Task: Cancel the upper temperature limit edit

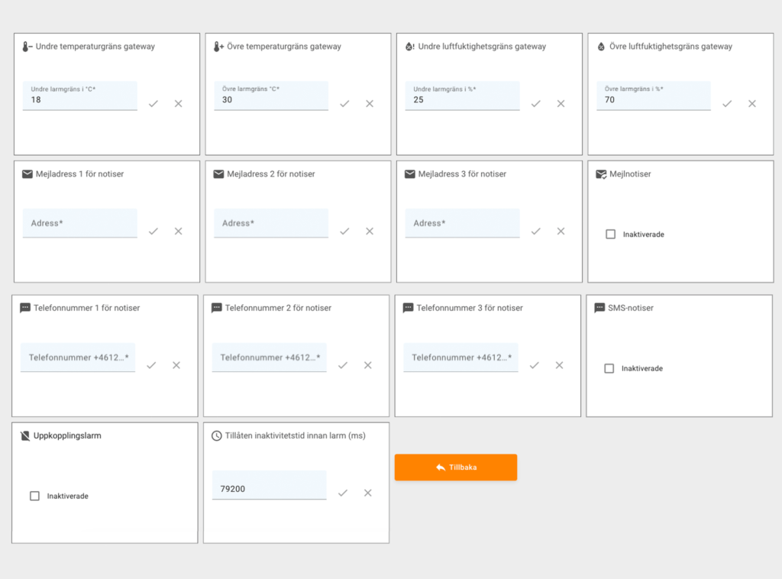Action: [x=370, y=104]
